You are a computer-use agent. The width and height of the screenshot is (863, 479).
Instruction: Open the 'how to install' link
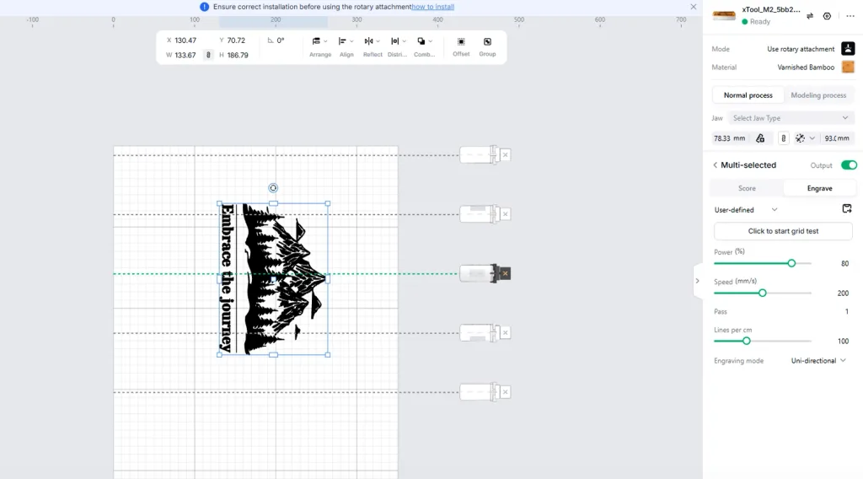pyautogui.click(x=433, y=7)
